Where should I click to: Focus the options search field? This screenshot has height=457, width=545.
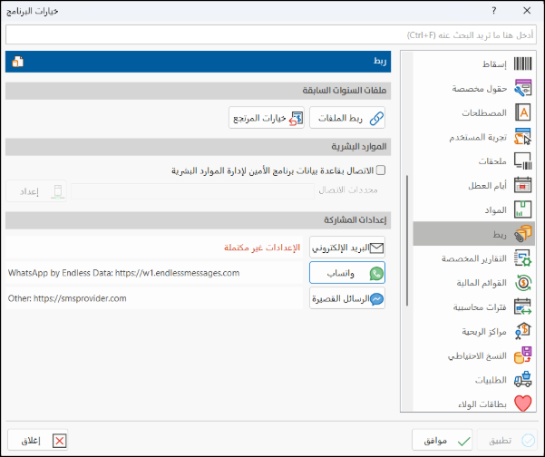pos(271,34)
